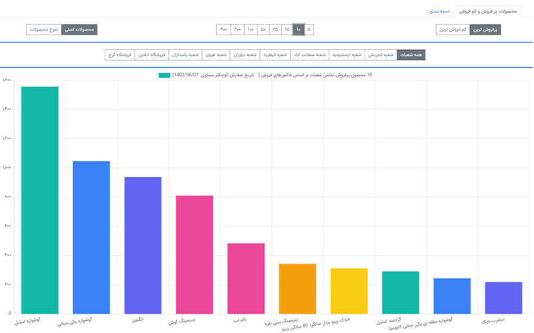
Task: Click the pink پیرسینگ گوش bar
Action: coord(194,254)
